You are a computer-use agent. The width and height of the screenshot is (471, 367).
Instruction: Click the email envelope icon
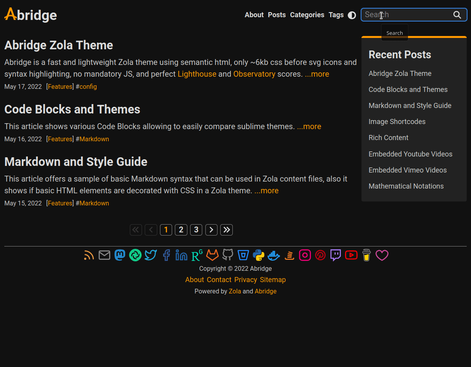click(104, 255)
